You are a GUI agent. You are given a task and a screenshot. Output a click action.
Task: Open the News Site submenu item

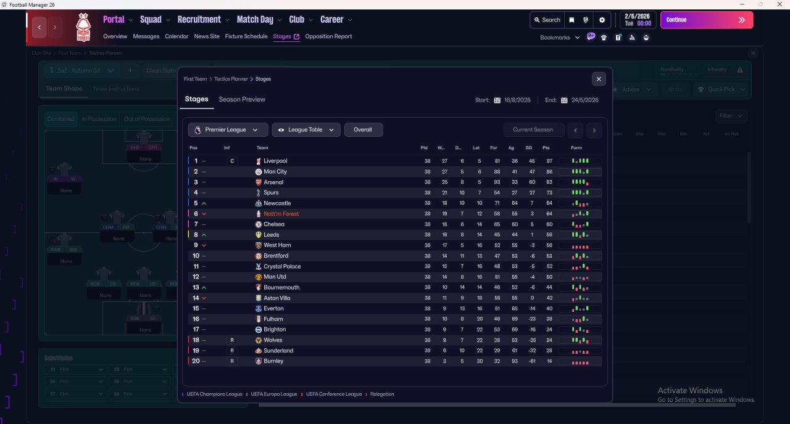tap(207, 36)
